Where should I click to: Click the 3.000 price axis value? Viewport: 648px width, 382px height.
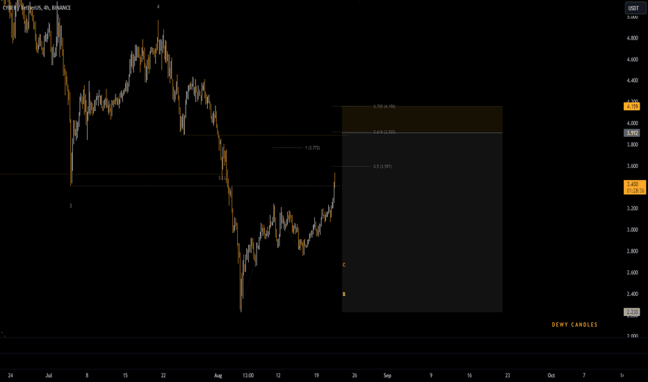coord(632,230)
